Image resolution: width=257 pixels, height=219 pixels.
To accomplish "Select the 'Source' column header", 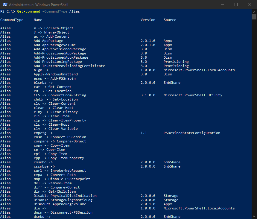I will pyautogui.click(x=170, y=20).
